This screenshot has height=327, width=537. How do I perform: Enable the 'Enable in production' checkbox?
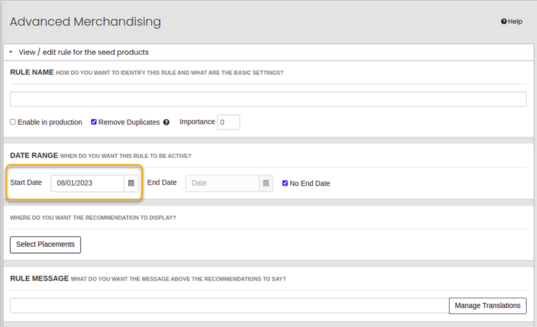[x=13, y=122]
